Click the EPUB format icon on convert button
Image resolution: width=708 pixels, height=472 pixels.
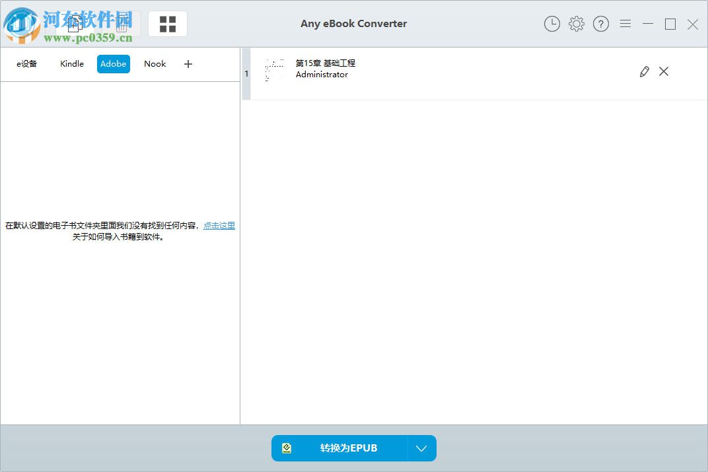click(286, 448)
